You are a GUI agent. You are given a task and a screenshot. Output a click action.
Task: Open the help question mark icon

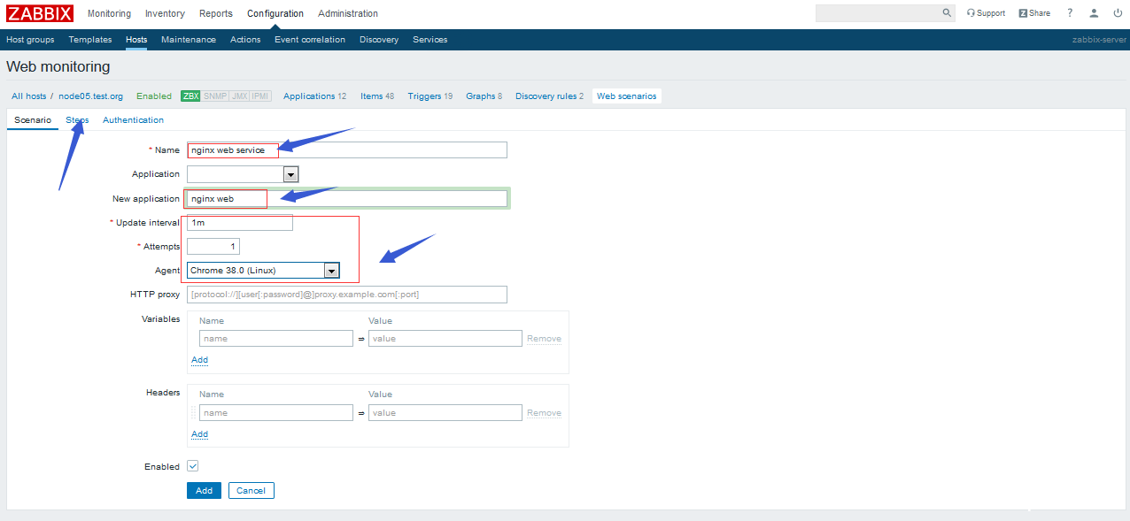[x=1068, y=13]
